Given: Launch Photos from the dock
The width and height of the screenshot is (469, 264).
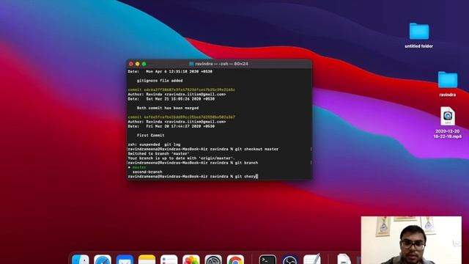Looking at the screenshot, I should coord(191,260).
